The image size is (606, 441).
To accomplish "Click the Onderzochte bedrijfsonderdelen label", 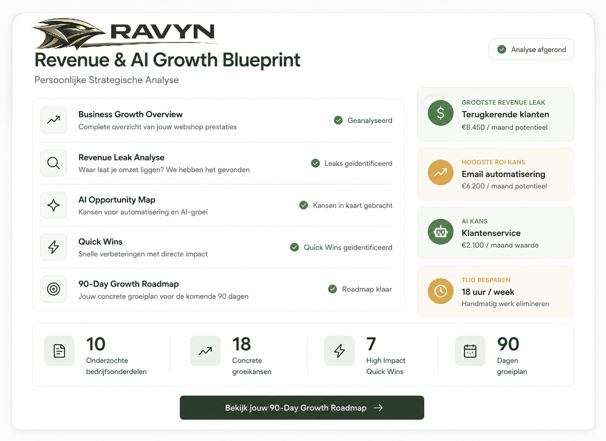I will coord(116,366).
